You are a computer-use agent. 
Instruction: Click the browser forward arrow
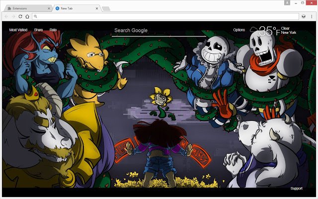tap(13, 16)
